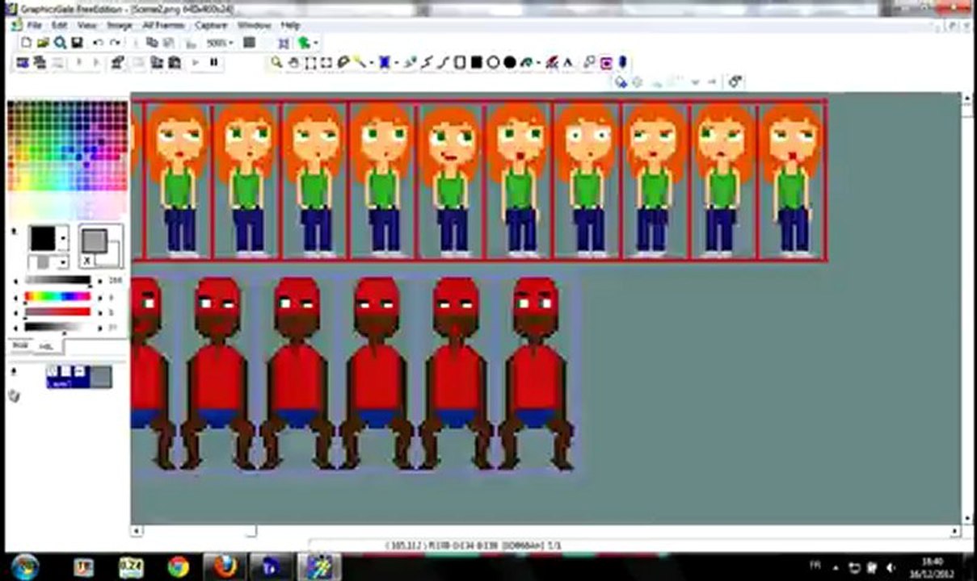977x581 pixels.
Task: Open the View menu
Action: pyautogui.click(x=87, y=25)
